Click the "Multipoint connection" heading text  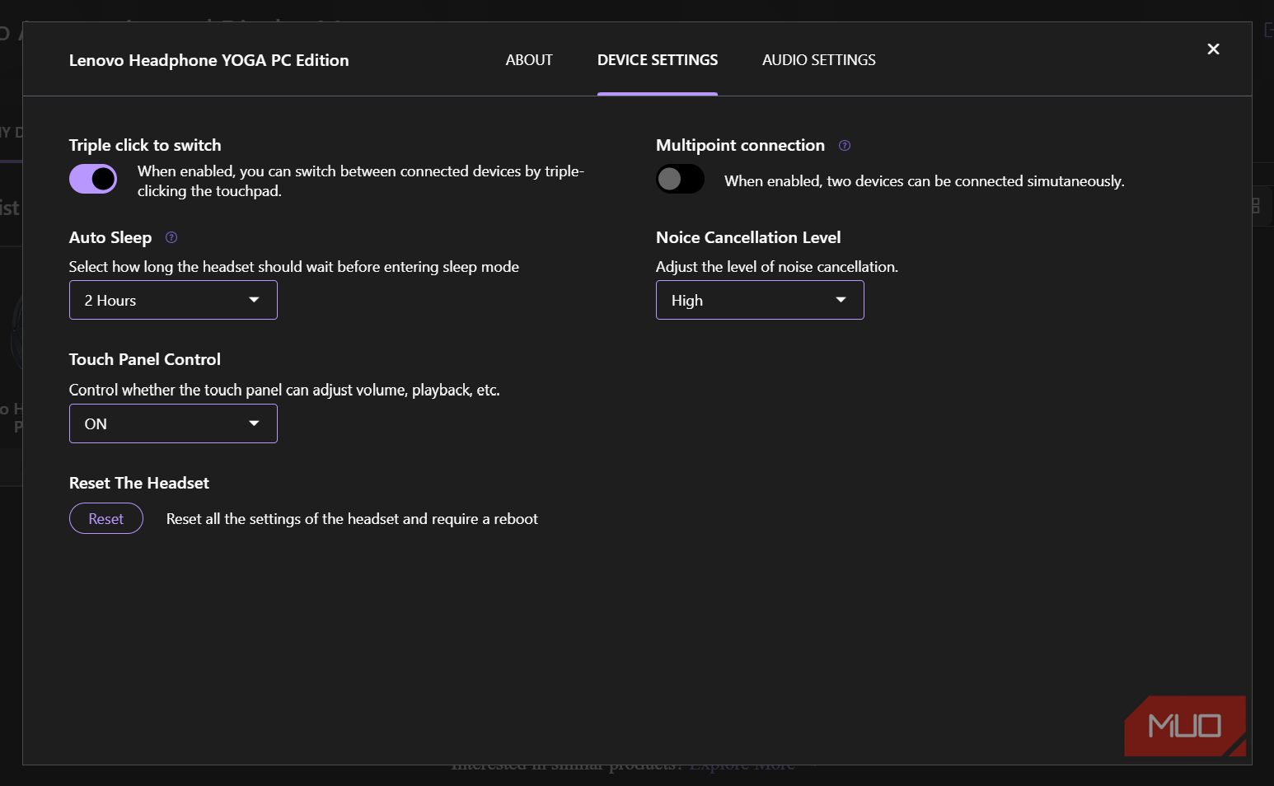740,145
